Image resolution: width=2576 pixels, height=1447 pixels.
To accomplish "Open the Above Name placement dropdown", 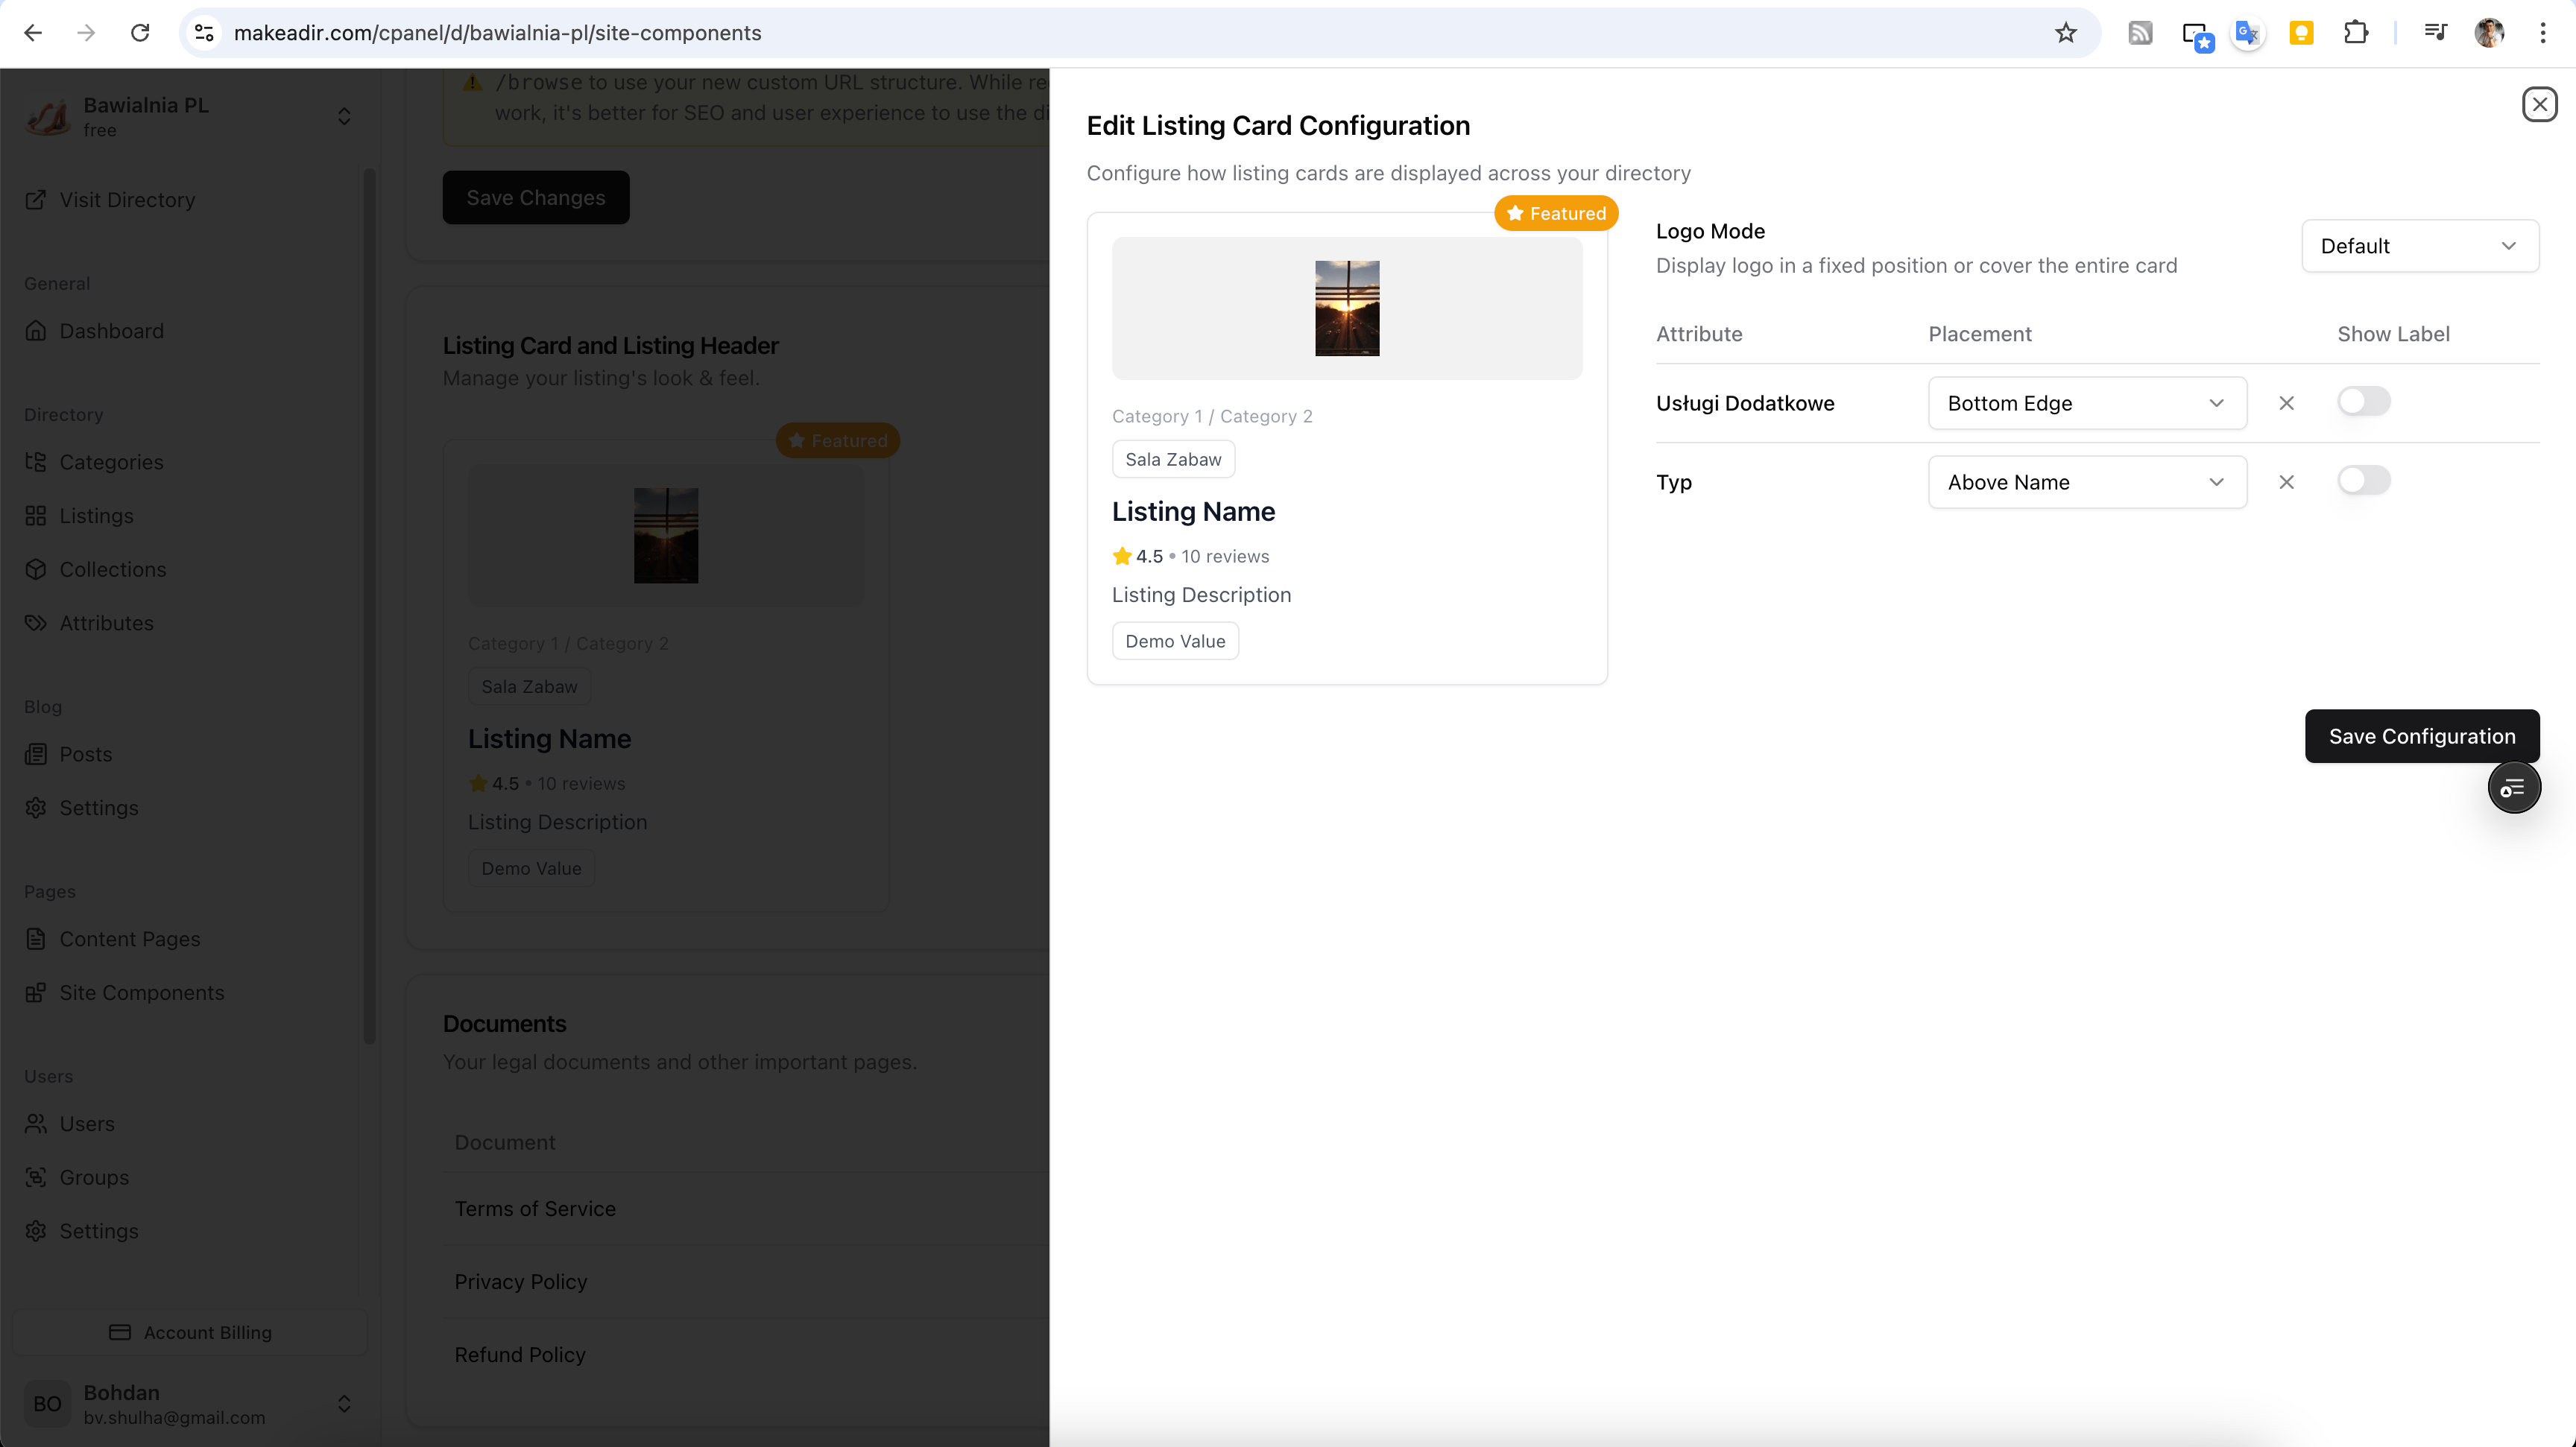I will (2086, 481).
